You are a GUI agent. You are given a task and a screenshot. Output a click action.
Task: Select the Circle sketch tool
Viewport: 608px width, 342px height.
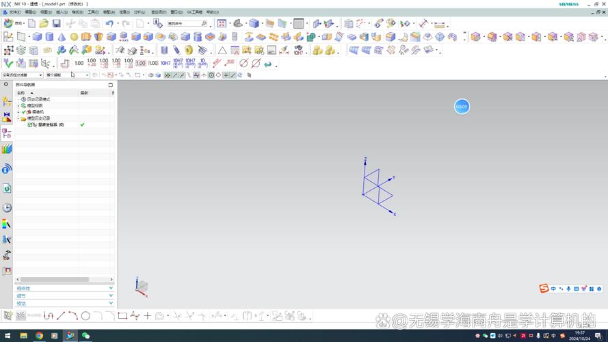pos(85,316)
